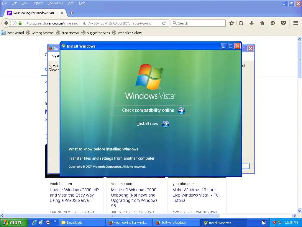Open a new tab with the plus icon
This screenshot has height=227, width=302.
point(72,13)
